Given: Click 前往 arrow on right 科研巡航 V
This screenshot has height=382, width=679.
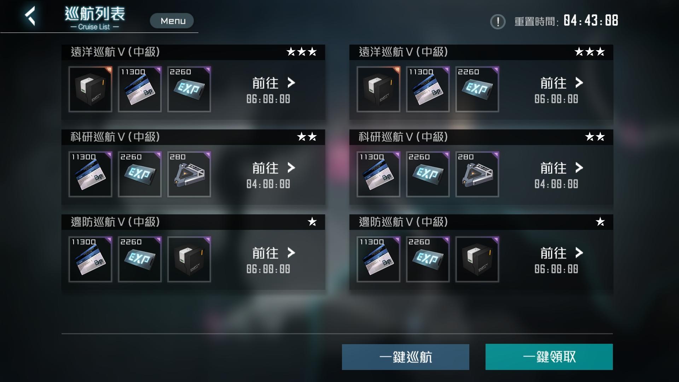Looking at the screenshot, I should click(x=562, y=168).
